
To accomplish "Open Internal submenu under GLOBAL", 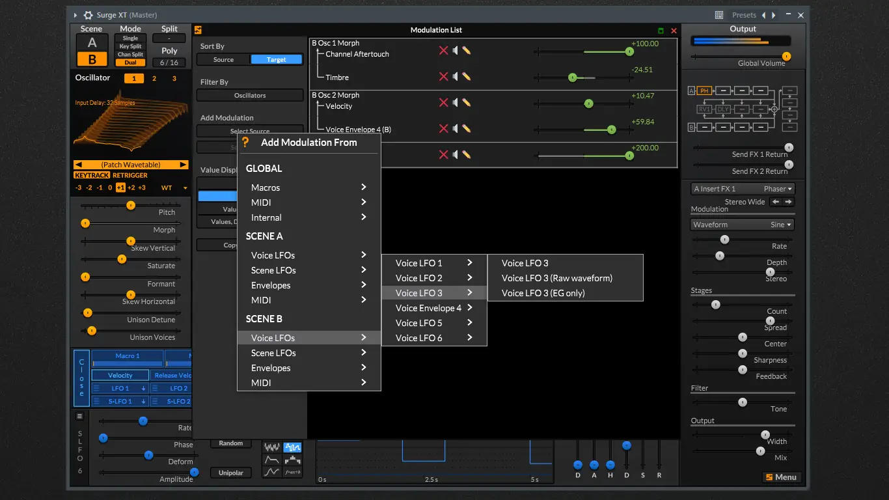I will click(309, 217).
